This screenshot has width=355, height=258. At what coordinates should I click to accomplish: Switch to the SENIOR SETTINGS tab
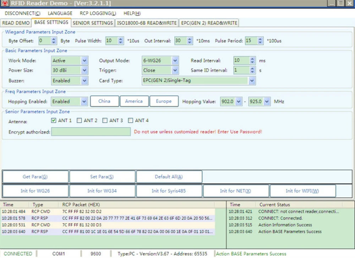(x=93, y=23)
